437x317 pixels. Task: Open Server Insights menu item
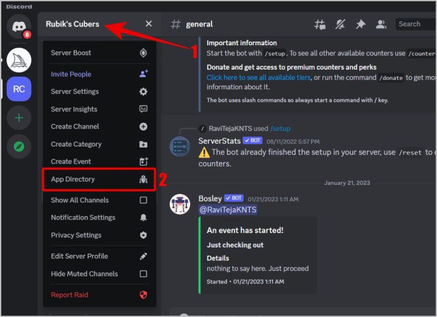click(99, 109)
